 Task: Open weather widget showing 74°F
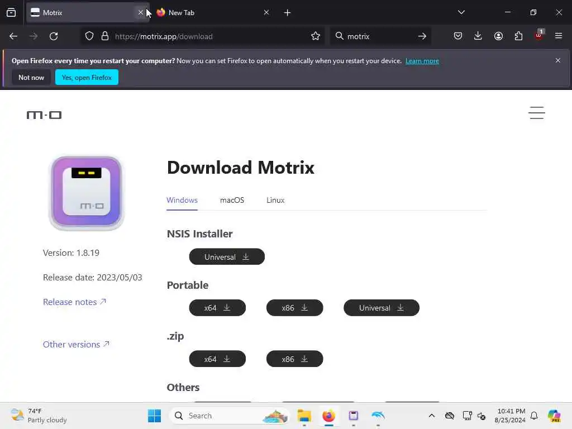[39, 416]
